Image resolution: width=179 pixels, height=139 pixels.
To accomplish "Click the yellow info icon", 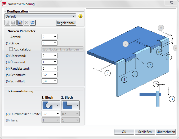I will tap(80, 16).
